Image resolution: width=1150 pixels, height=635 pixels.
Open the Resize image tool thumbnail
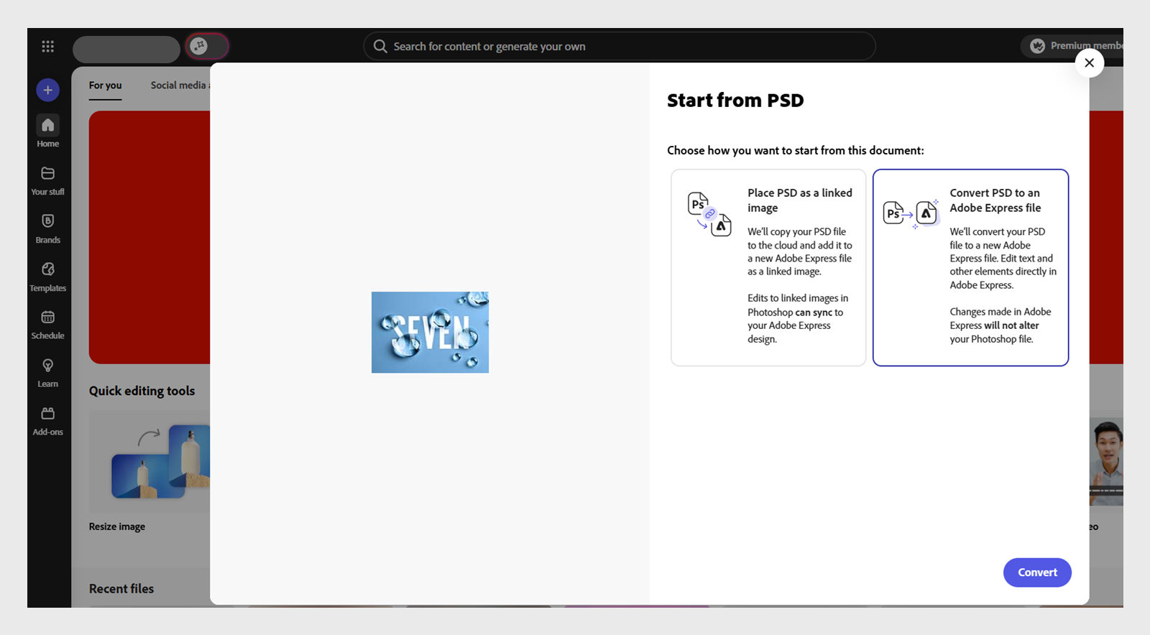point(149,462)
